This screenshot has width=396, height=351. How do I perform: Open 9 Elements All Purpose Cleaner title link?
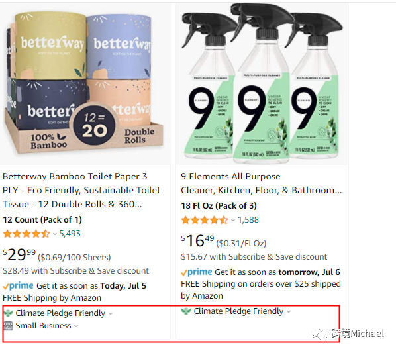(x=262, y=183)
